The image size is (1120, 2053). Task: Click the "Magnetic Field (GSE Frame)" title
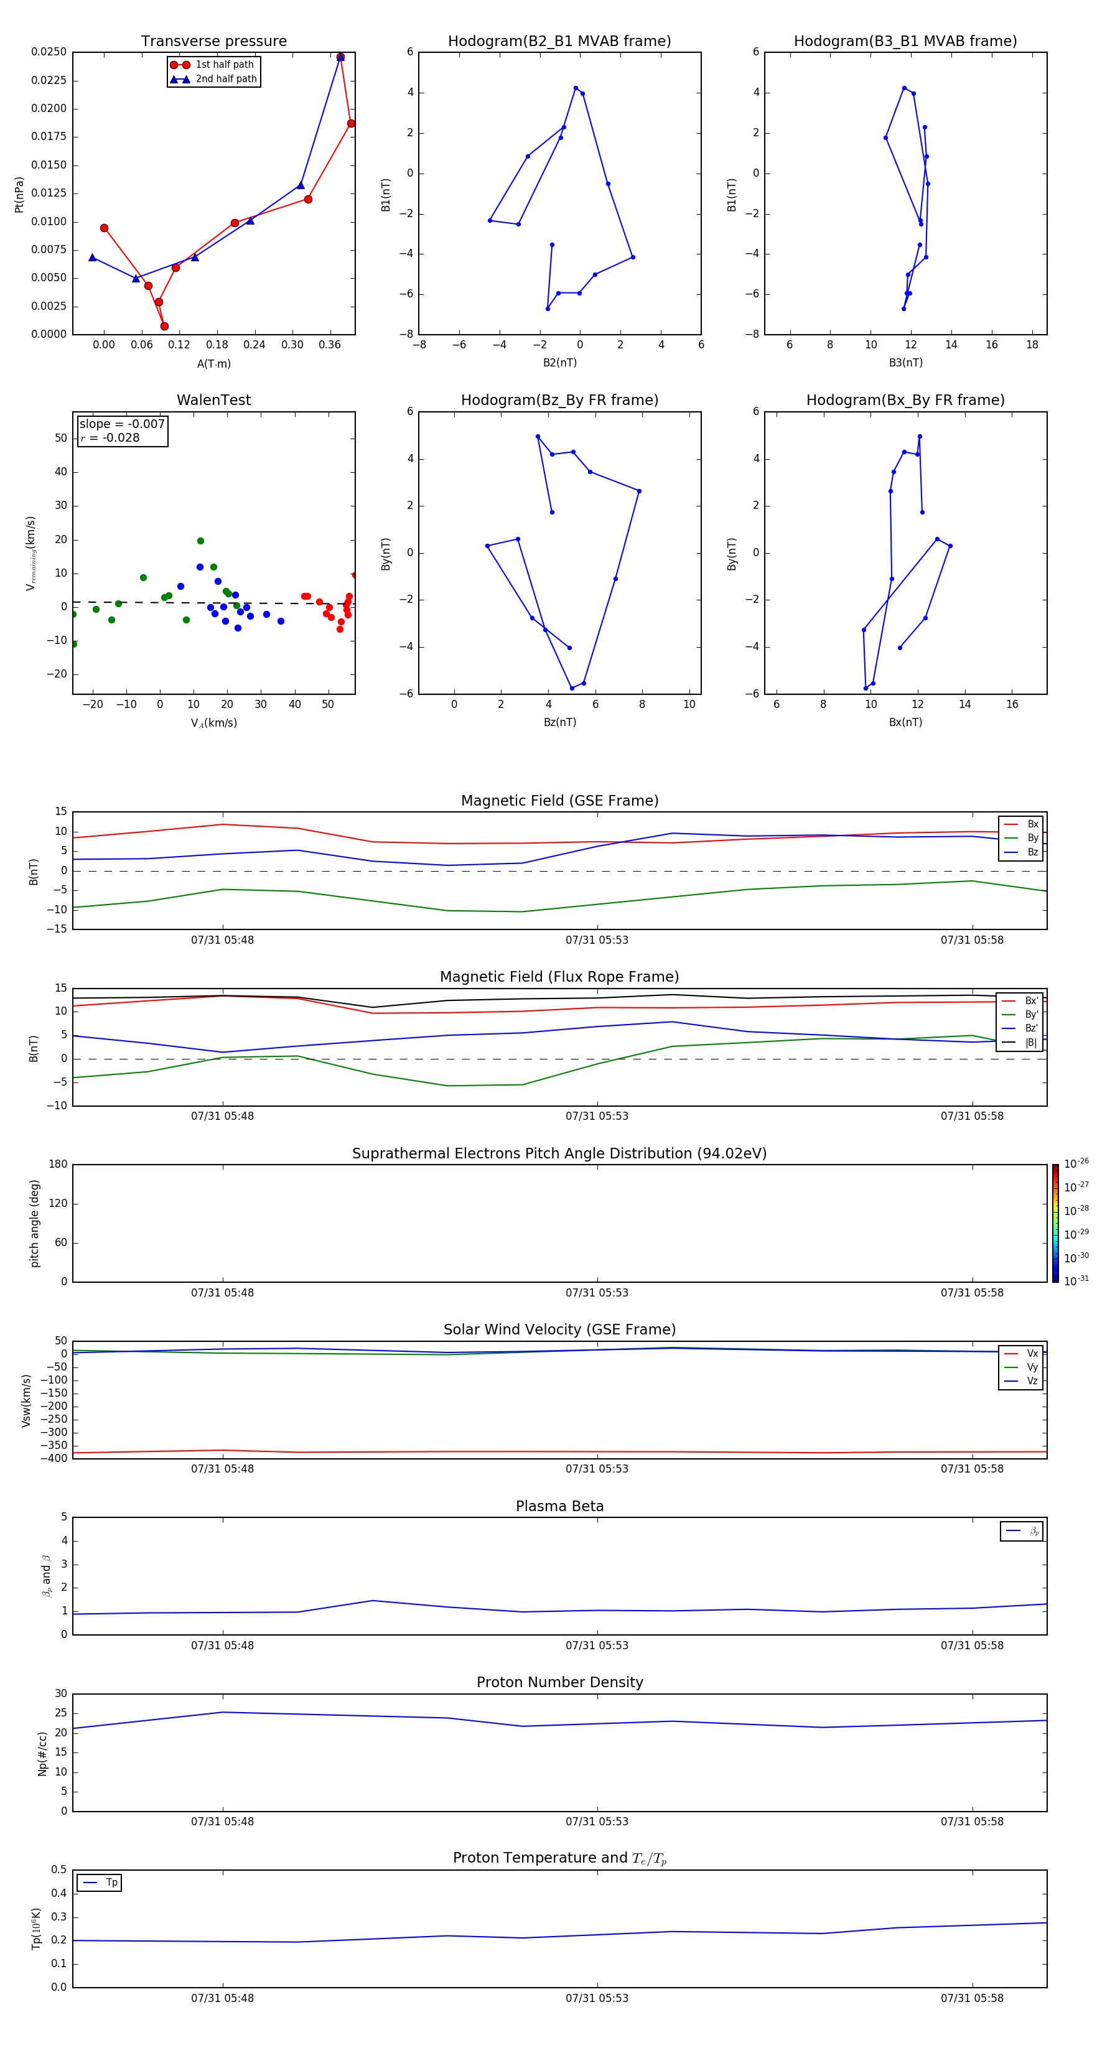click(x=559, y=801)
